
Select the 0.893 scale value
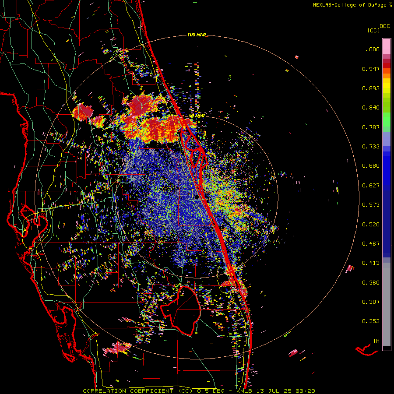coord(371,88)
